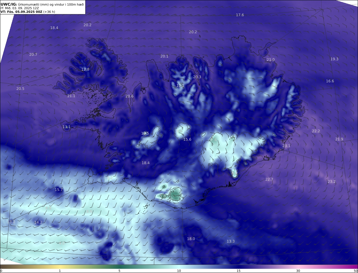Click the 17.6 value on the map
This screenshot has height=273, width=358.
pyautogui.click(x=240, y=15)
